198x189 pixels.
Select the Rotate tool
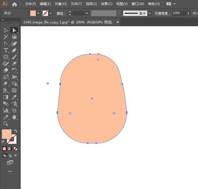pos(14,70)
